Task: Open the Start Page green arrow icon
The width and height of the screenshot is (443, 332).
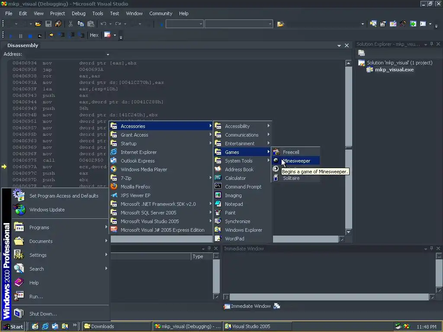Action: [413, 24]
